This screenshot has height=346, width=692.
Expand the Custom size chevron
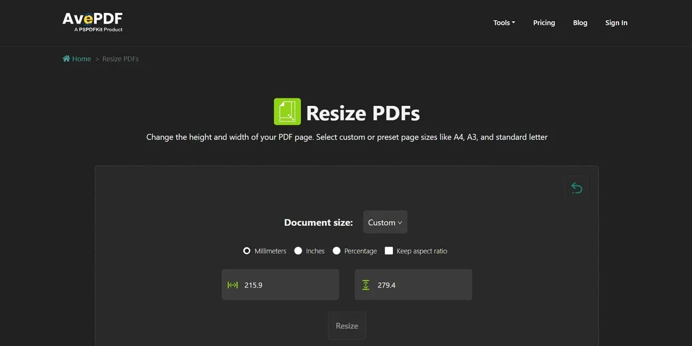[400, 223]
